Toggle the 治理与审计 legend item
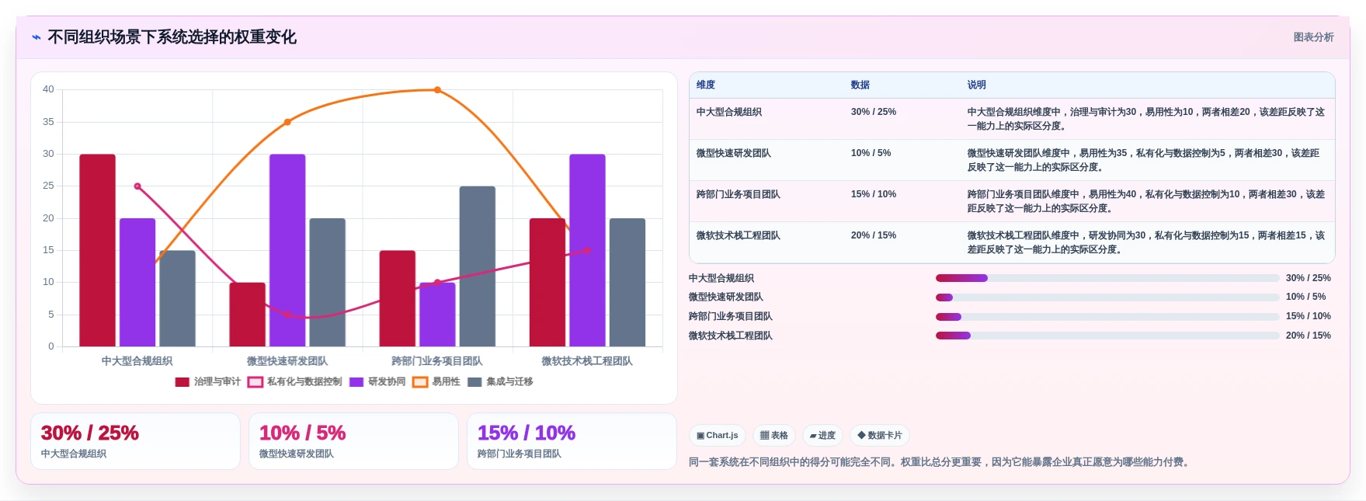The image size is (1366, 501). [x=207, y=381]
